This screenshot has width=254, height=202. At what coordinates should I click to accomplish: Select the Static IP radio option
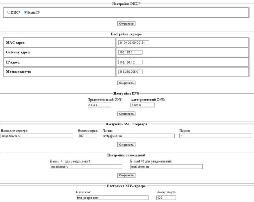25,13
